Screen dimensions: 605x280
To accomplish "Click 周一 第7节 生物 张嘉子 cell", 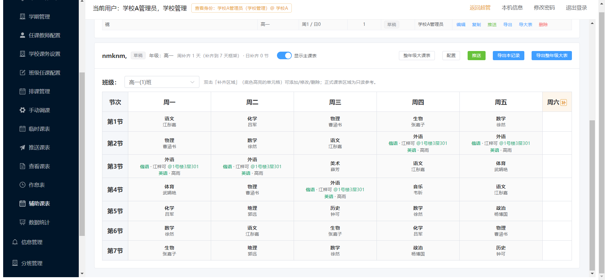I will point(169,251).
